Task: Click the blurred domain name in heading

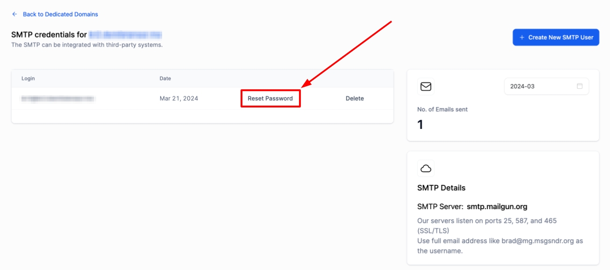Action: pos(125,35)
